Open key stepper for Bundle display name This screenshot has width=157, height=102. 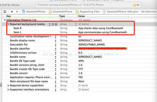coord(55,41)
